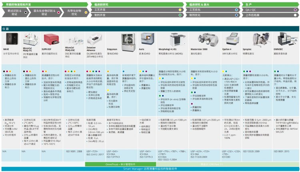Click the green dot on 制剂开发 row
Viewport: 300px width, 172px height.
(180, 15)
